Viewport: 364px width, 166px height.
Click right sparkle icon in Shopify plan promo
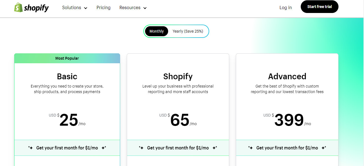[215, 148]
